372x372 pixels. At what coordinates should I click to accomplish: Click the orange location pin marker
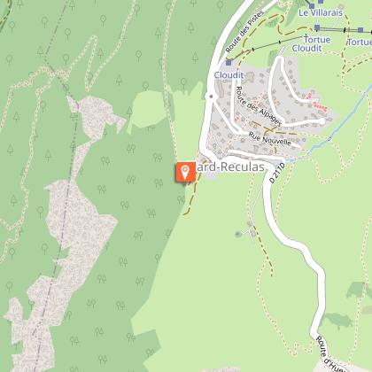[x=185, y=172]
